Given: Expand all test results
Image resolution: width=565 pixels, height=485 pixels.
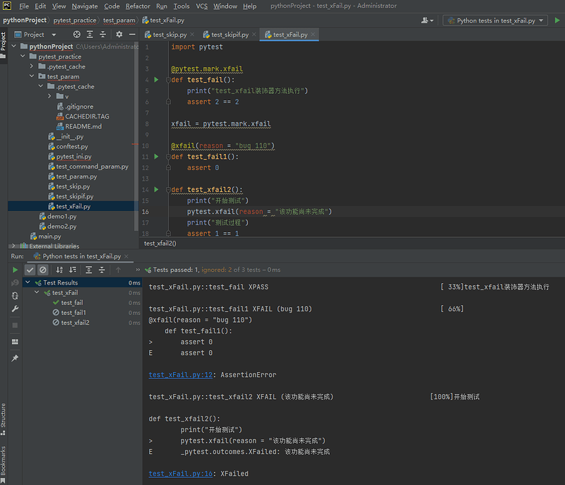Looking at the screenshot, I should point(89,270).
